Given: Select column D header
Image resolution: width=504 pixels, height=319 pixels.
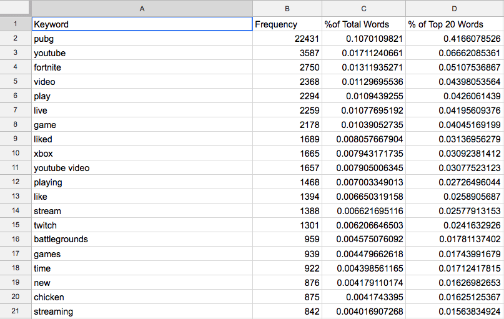Looking at the screenshot, I should (455, 9).
